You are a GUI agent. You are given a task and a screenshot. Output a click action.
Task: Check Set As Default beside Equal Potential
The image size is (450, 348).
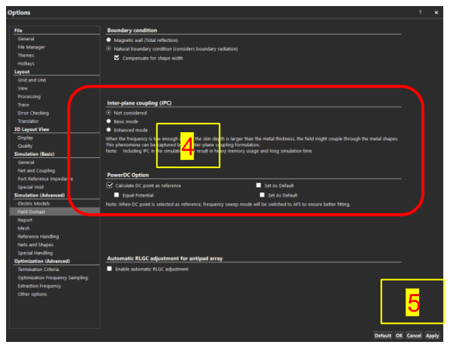262,195
